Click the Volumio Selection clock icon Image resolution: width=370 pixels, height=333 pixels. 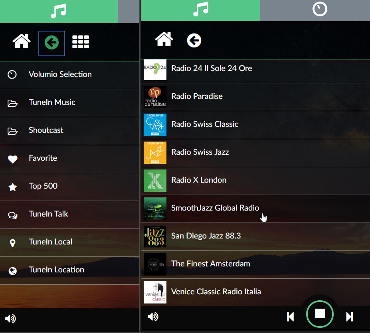[x=12, y=75]
